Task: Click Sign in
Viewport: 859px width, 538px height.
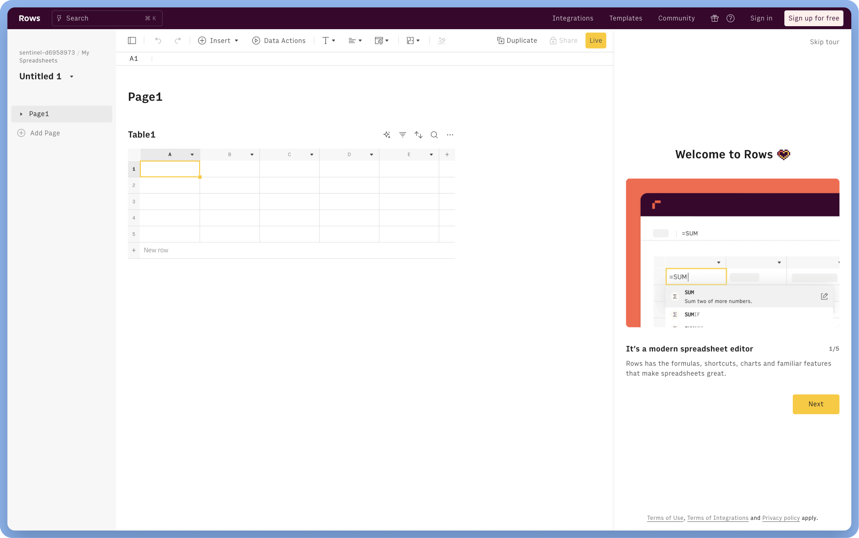Action: point(761,18)
